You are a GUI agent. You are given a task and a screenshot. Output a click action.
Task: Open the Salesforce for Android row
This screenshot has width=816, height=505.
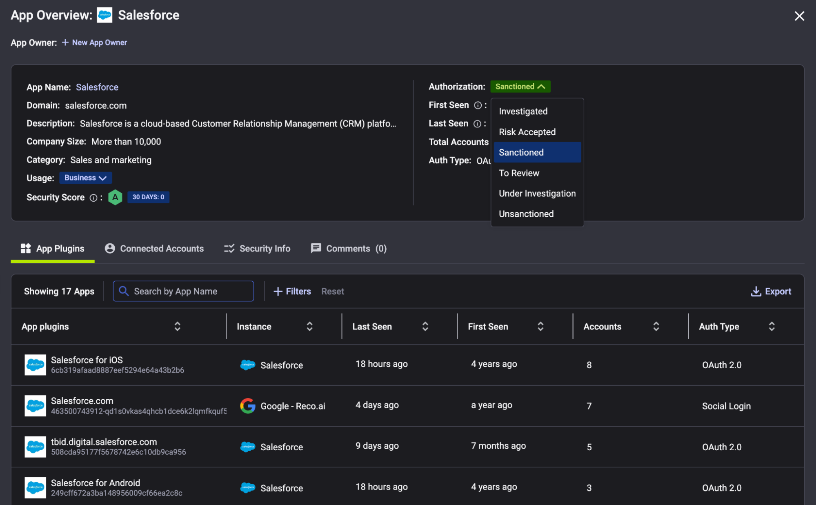click(407, 487)
